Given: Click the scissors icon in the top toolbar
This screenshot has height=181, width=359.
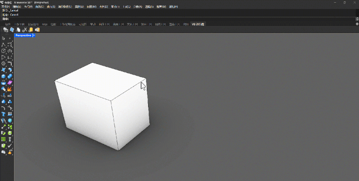Looking at the screenshot, I should (x=25, y=30).
